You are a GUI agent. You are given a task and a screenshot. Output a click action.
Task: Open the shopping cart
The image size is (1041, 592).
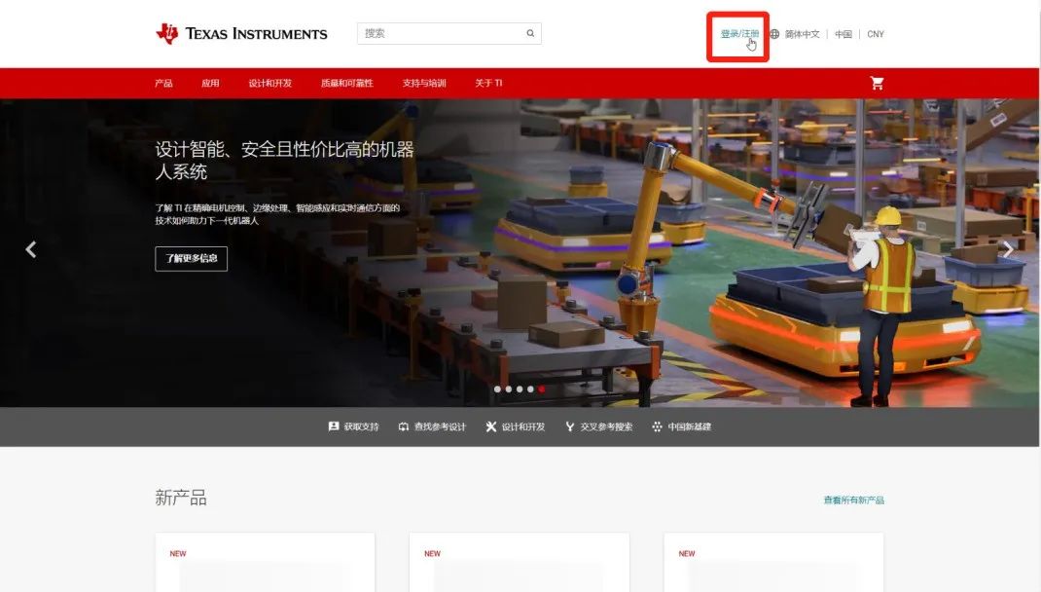[x=877, y=83]
